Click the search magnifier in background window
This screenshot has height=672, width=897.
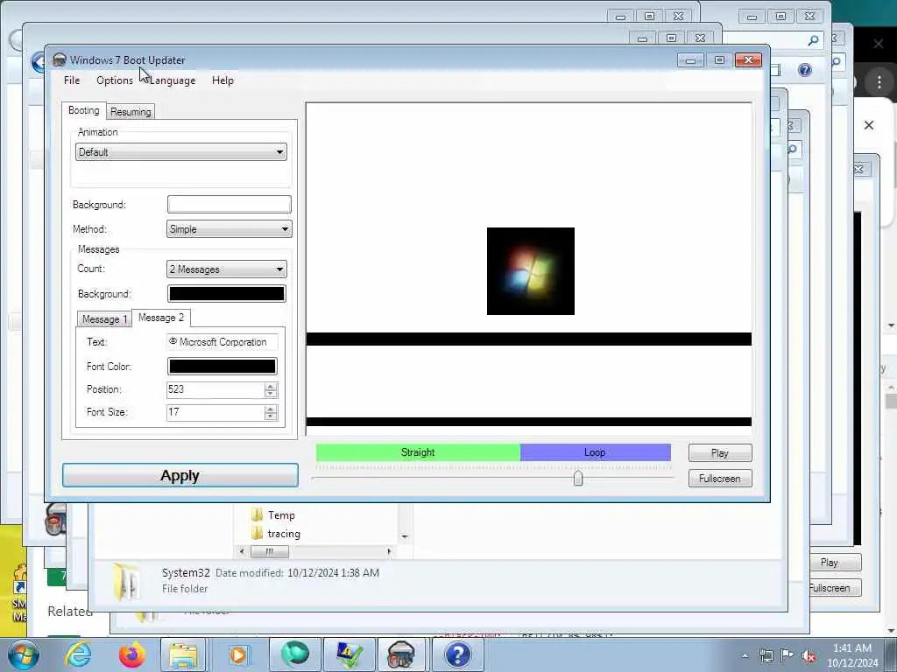coord(813,40)
